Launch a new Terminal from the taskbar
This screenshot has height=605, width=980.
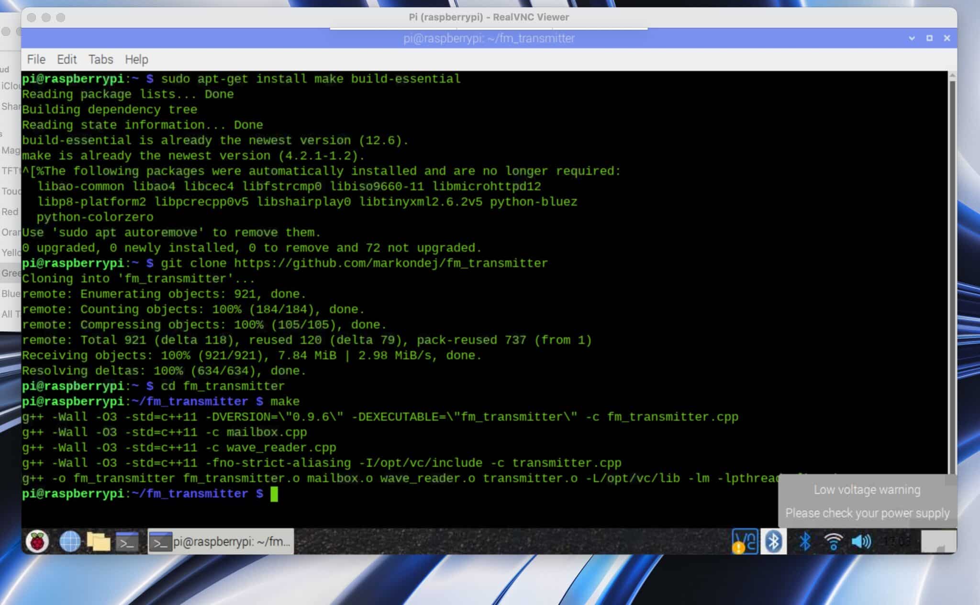point(128,541)
